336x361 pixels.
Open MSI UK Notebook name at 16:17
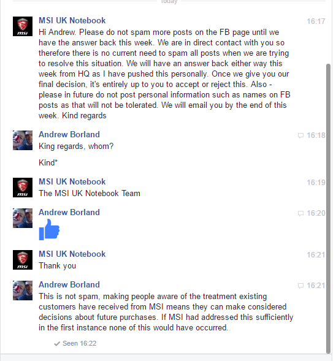[x=72, y=20]
